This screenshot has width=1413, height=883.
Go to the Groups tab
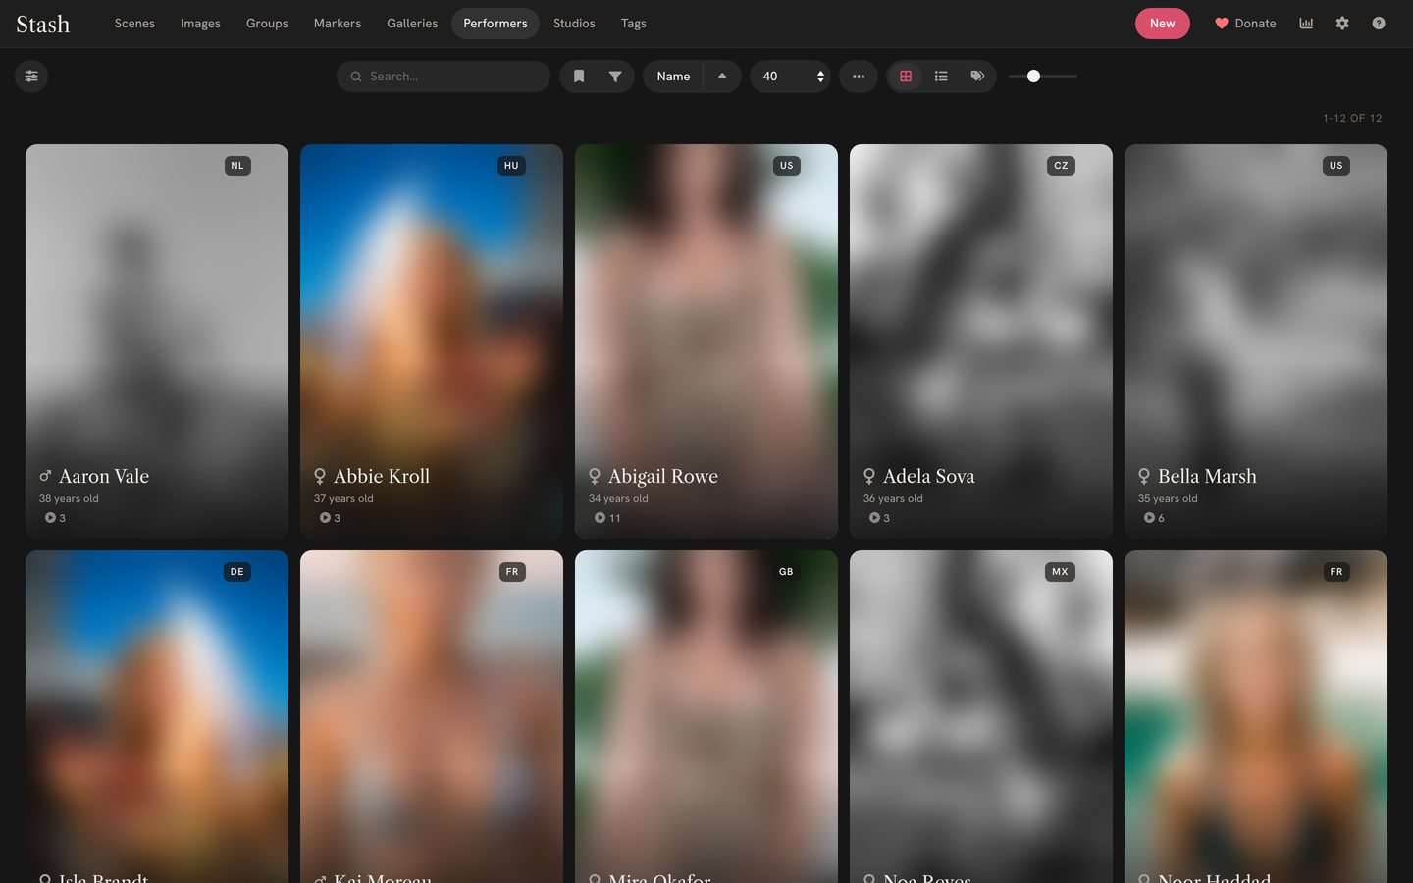coord(267,24)
